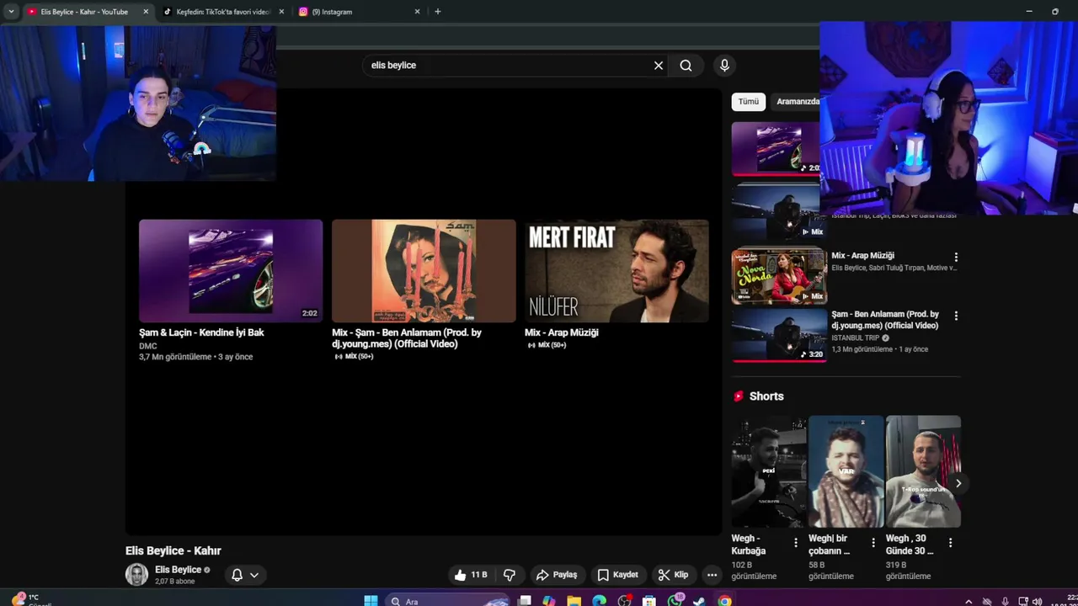1078x606 pixels.
Task: Show hidden system tray icons
Action: click(x=969, y=601)
